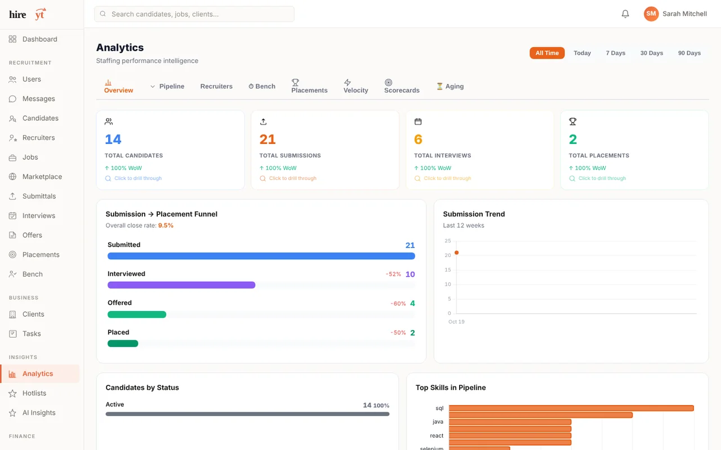Click the Offers document icon

pos(12,235)
